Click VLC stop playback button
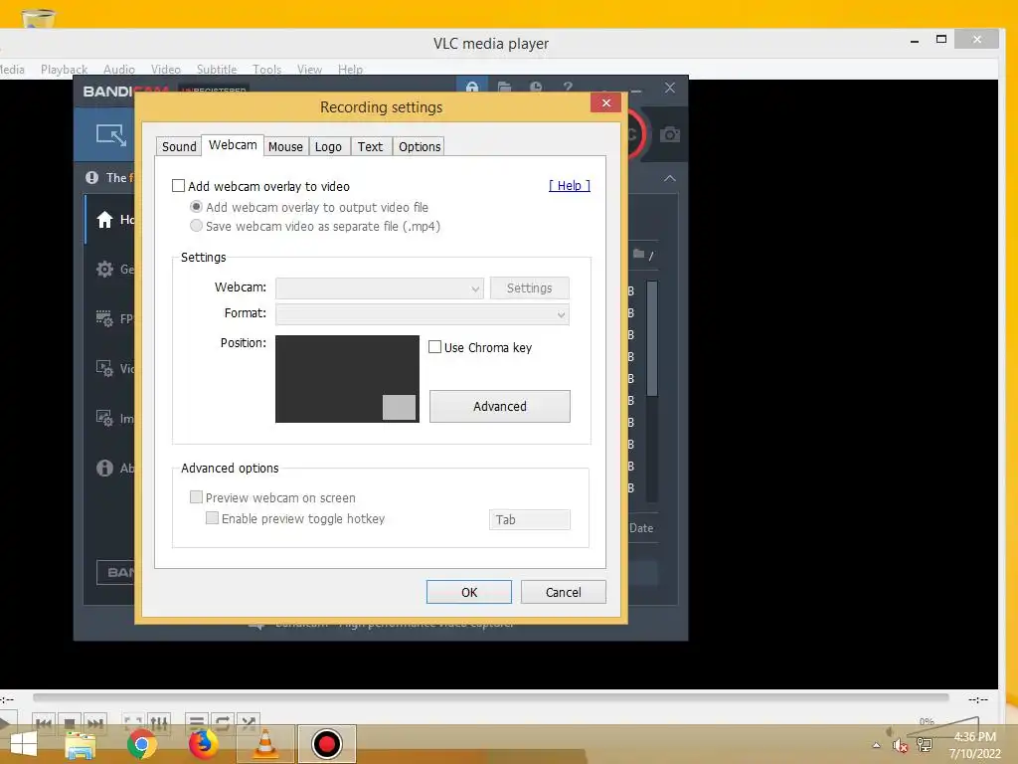 [69, 723]
